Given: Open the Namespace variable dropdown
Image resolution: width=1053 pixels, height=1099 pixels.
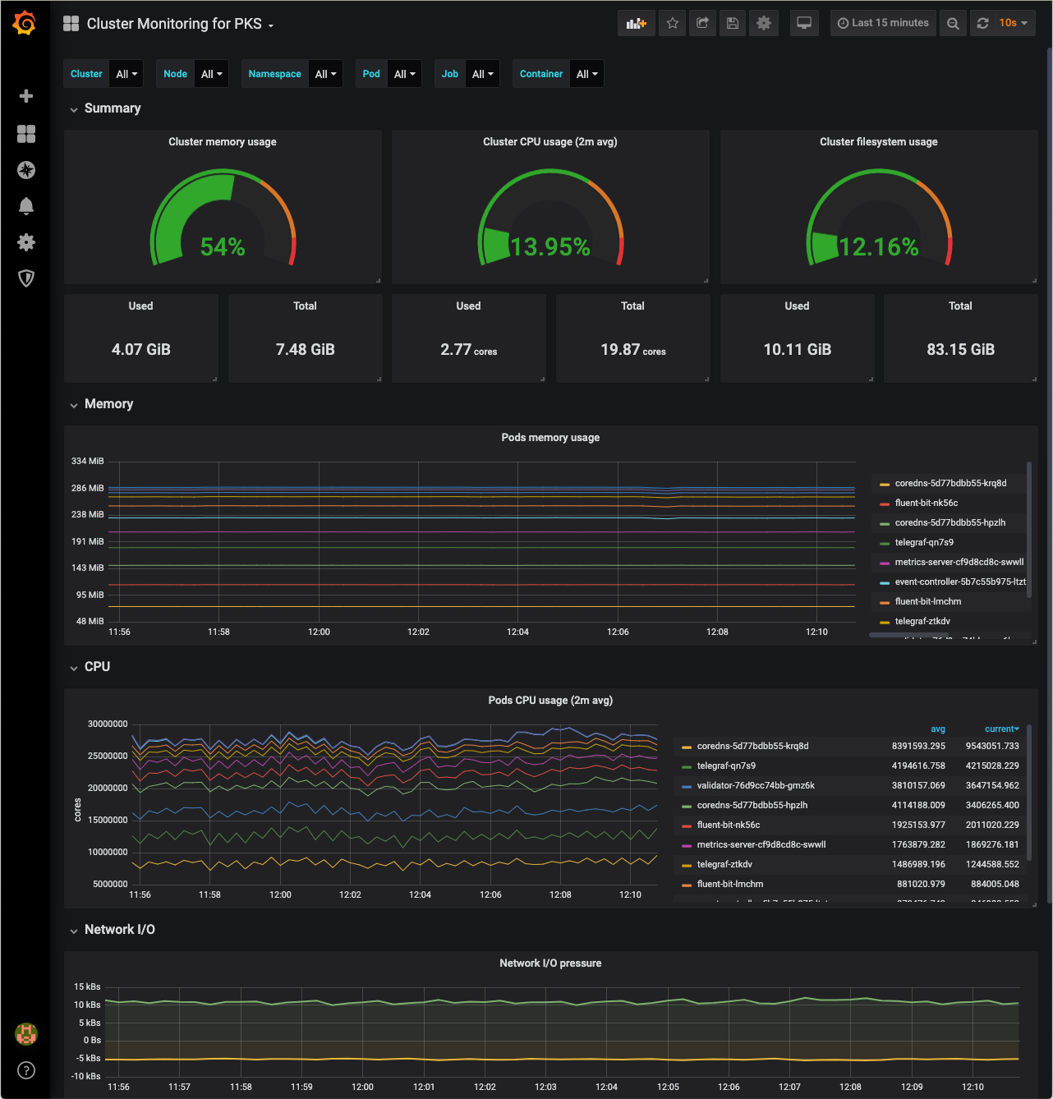Looking at the screenshot, I should 325,74.
